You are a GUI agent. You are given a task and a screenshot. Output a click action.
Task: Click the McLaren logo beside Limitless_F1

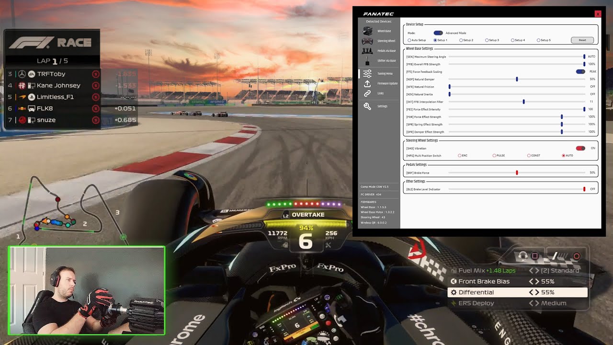coord(22,97)
